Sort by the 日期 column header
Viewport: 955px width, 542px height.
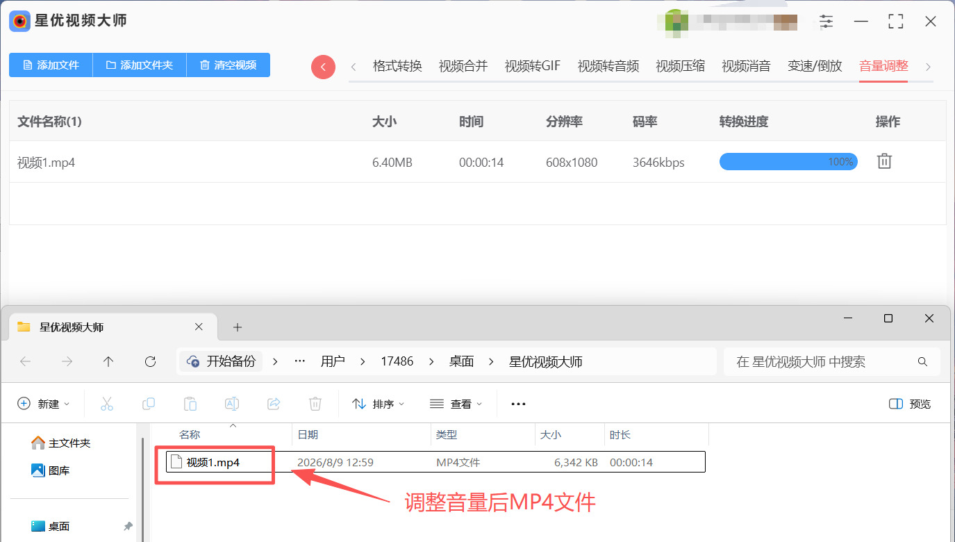click(x=308, y=434)
